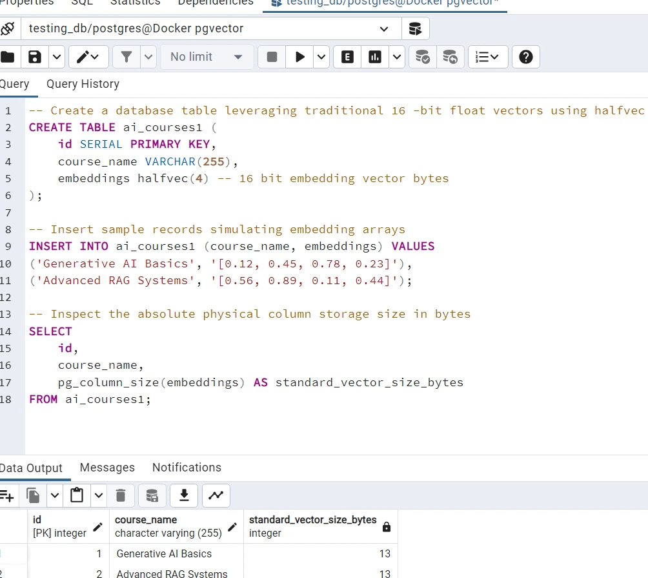Click the Explain Analyze chart icon
The width and height of the screenshot is (648, 578).
[x=375, y=57]
